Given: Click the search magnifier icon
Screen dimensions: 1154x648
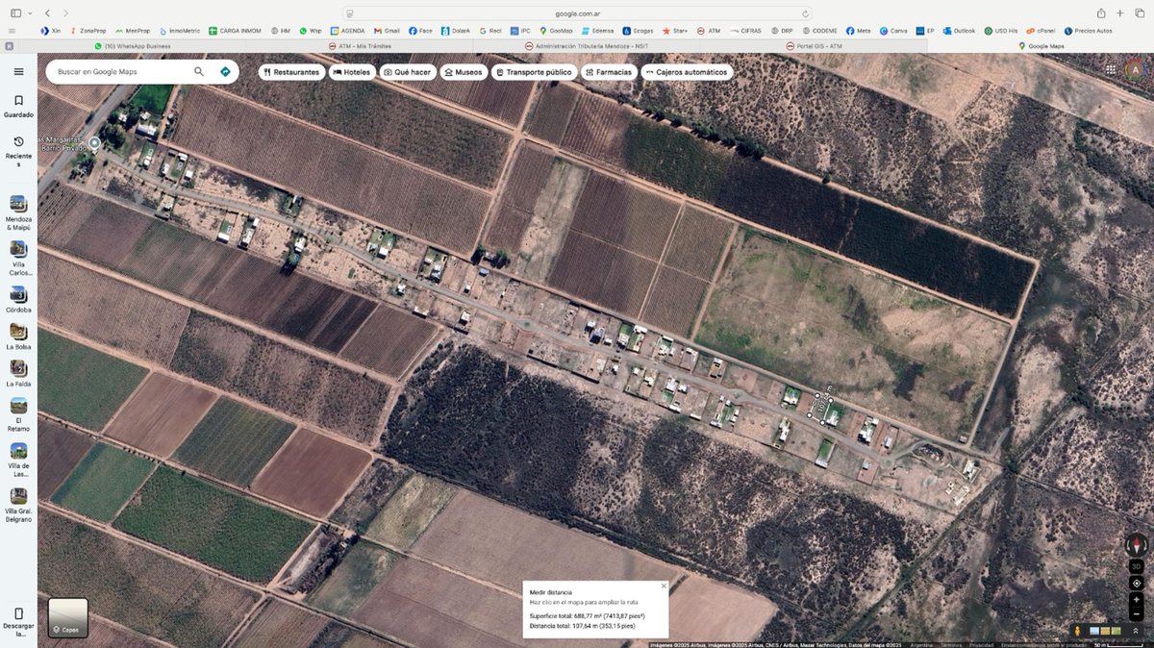Looking at the screenshot, I should (x=199, y=71).
